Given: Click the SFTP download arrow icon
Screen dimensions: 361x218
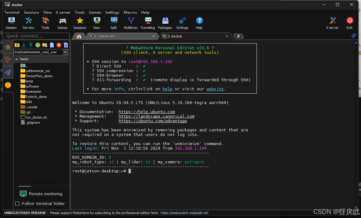Looking at the screenshot, I should pyautogui.click(x=24, y=45).
